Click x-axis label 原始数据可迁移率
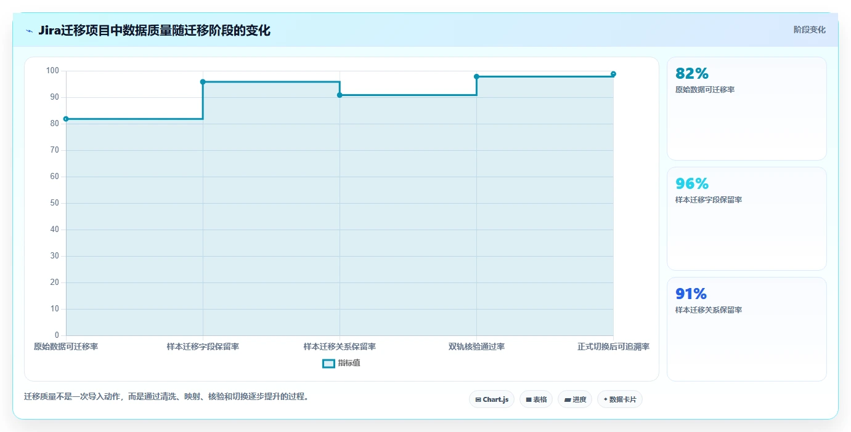Image resolution: width=851 pixels, height=432 pixels. click(66, 346)
